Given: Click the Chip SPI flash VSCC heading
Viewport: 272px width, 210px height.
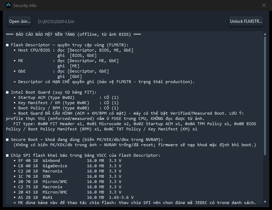Looking at the screenshot, I should pos(83,155).
